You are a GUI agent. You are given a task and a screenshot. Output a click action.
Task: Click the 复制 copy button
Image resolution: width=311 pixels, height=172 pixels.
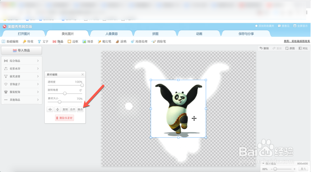pos(65,109)
